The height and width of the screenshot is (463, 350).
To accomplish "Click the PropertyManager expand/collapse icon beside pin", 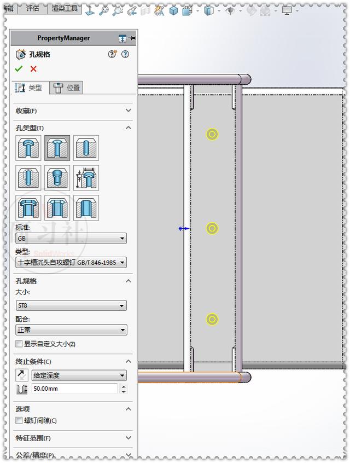I will click(122, 38).
